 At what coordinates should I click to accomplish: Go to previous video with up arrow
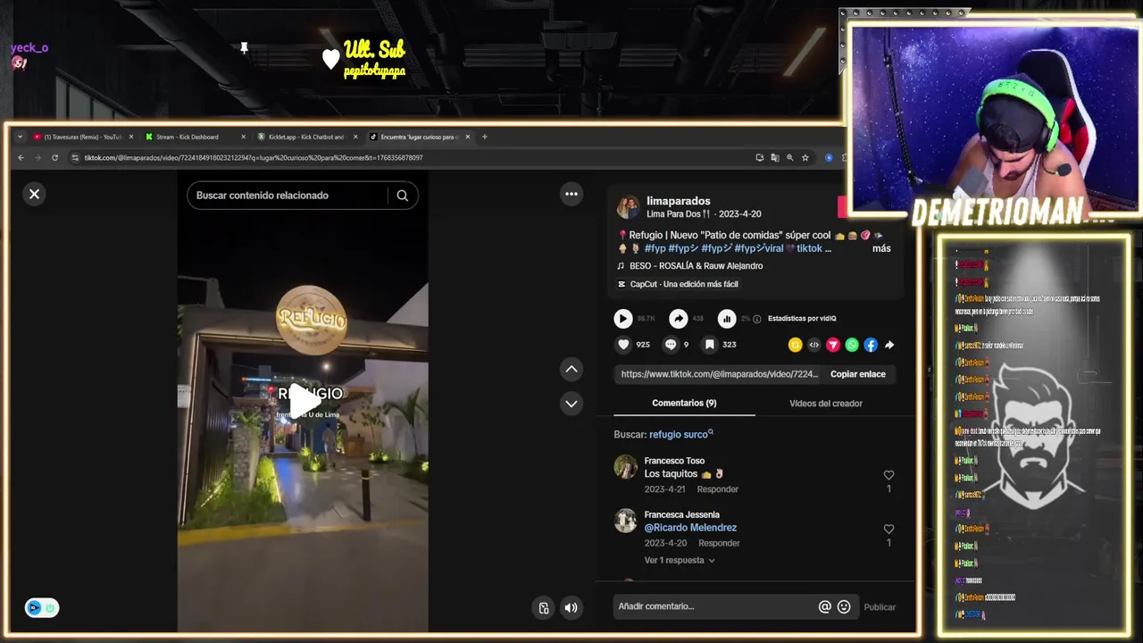[571, 369]
